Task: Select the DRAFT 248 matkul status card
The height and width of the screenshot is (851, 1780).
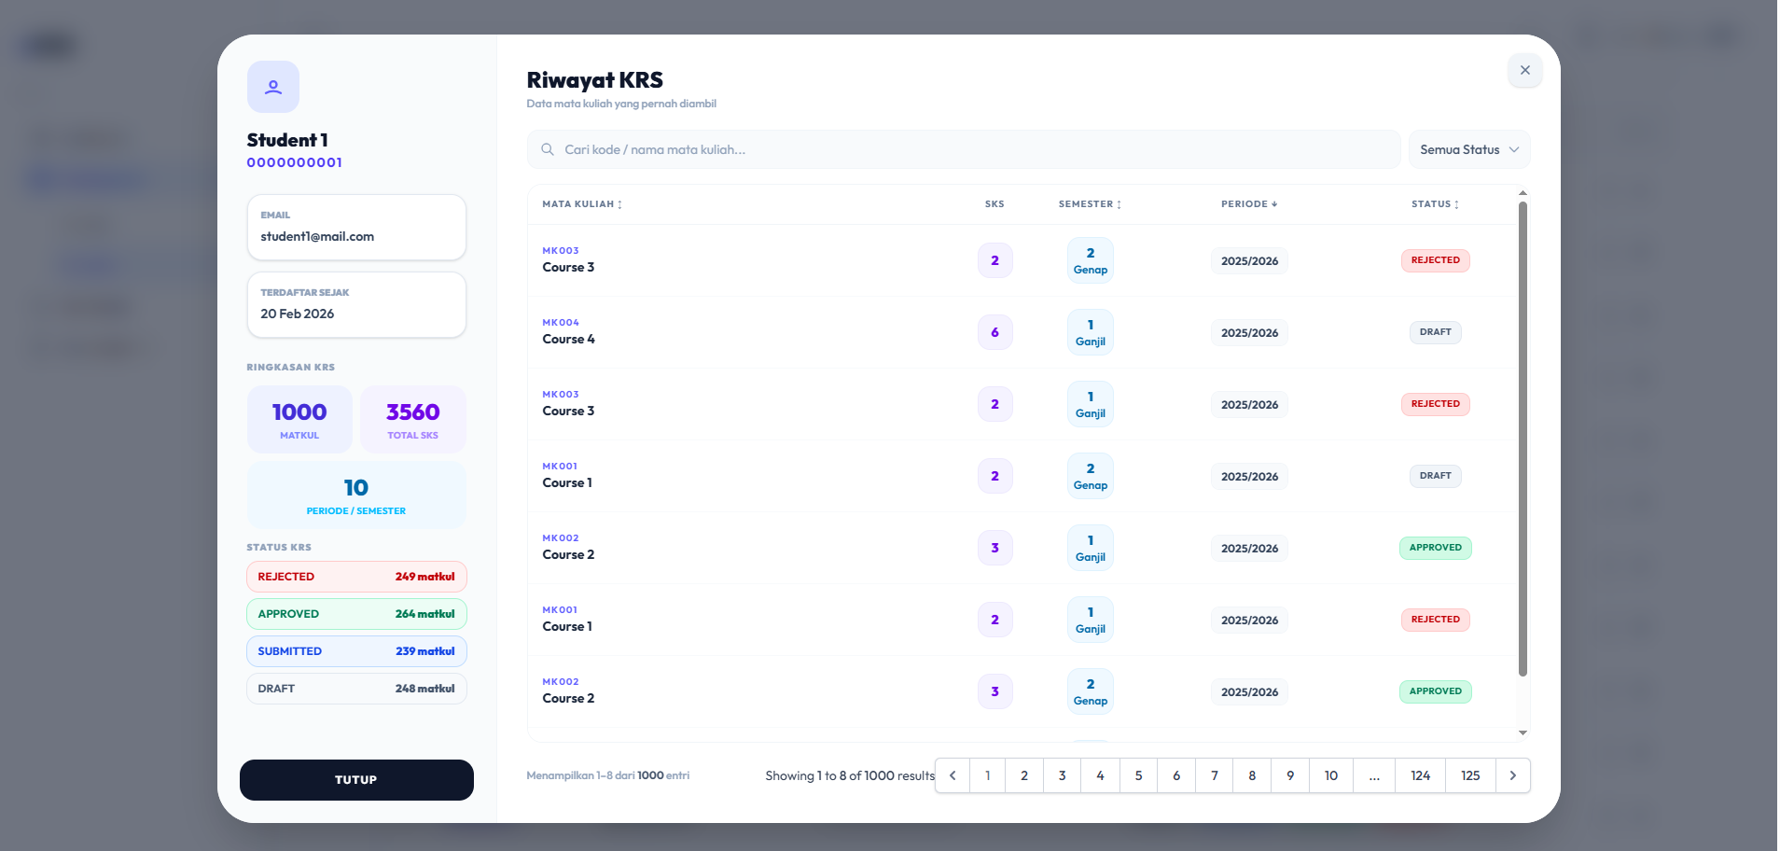Action: pyautogui.click(x=356, y=689)
